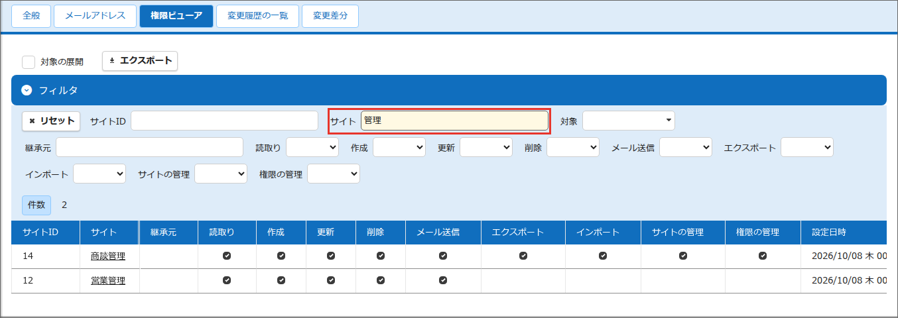
Task: Toggle the 対象の展開 checkbox
Action: click(x=29, y=62)
